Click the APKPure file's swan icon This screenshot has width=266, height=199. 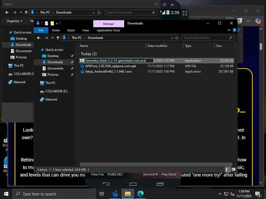point(82,66)
